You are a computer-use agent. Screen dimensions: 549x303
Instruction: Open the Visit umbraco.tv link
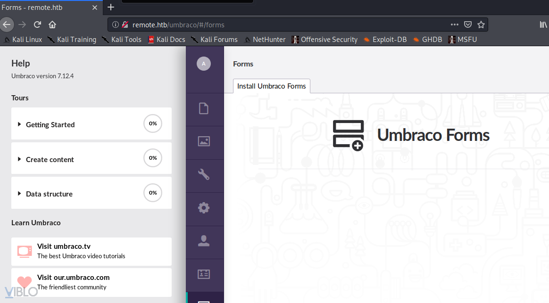91,252
